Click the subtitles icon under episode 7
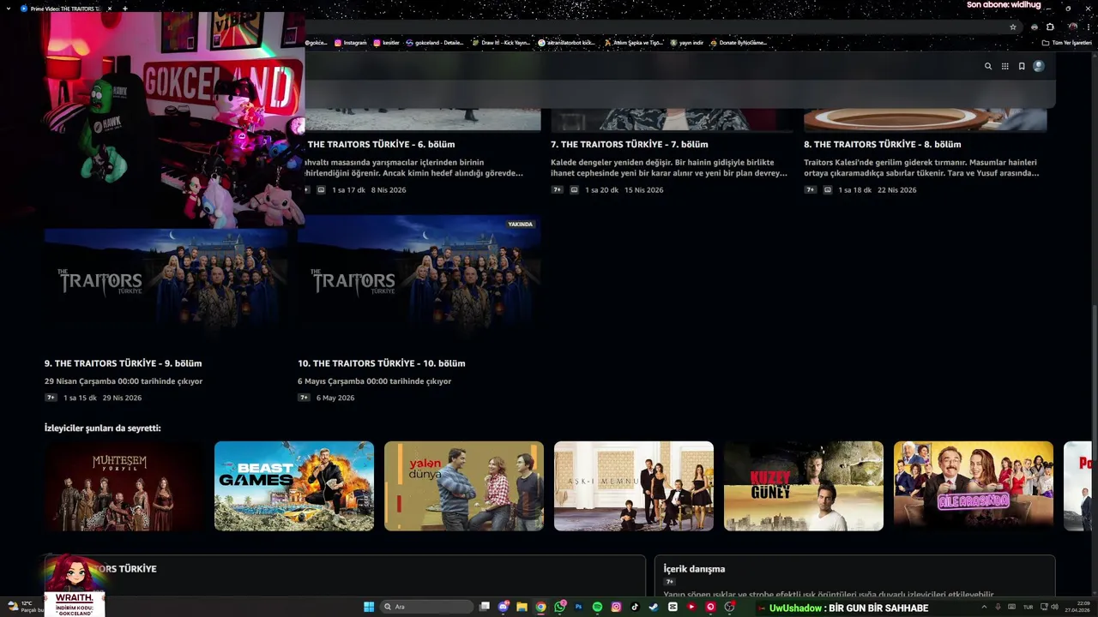The width and height of the screenshot is (1098, 617). tap(574, 190)
